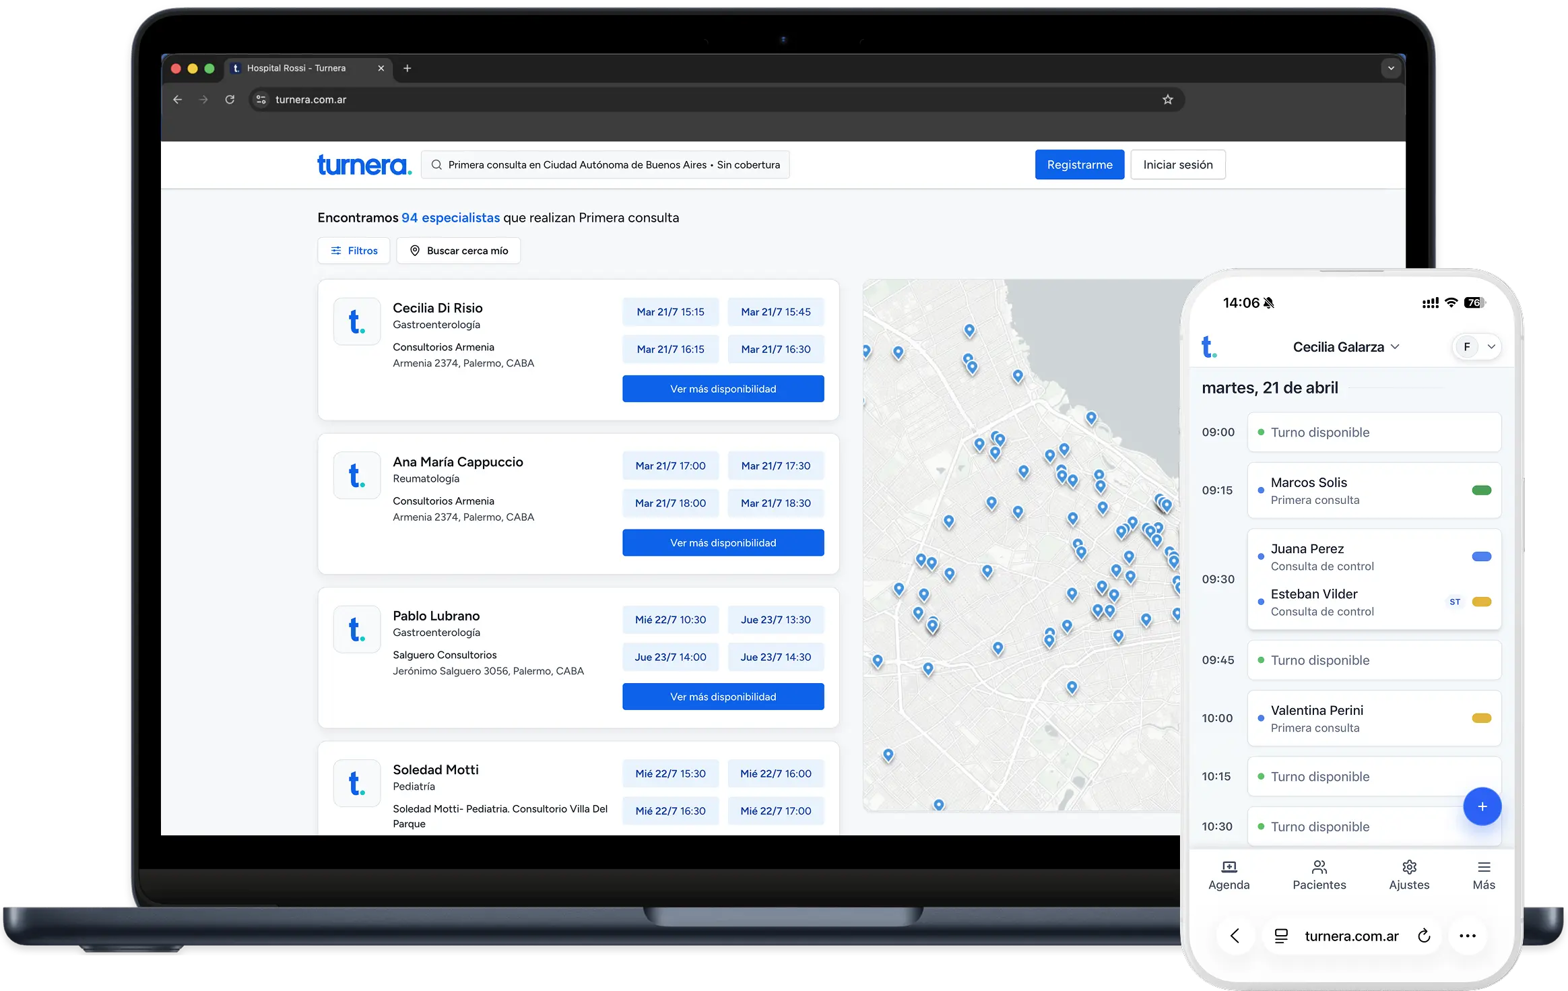This screenshot has height=991, width=1568.
Task: Click the 94 especialistas link text
Action: coord(451,218)
